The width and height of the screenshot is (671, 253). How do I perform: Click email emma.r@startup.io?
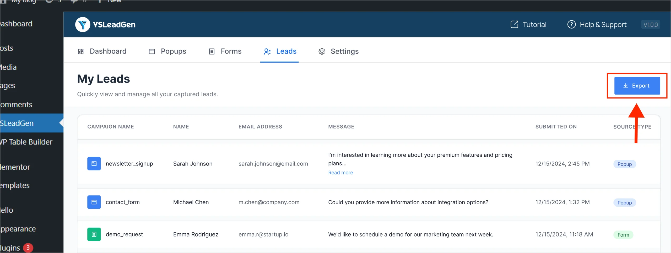coord(263,234)
